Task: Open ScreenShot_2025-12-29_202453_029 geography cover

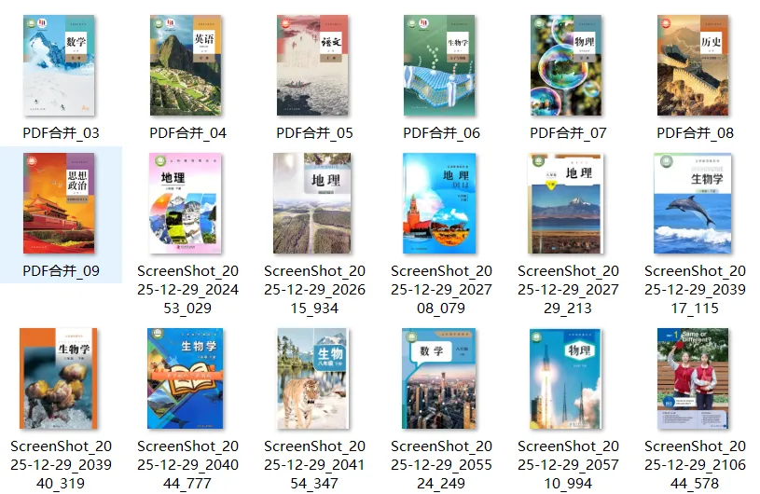Action: [x=186, y=203]
